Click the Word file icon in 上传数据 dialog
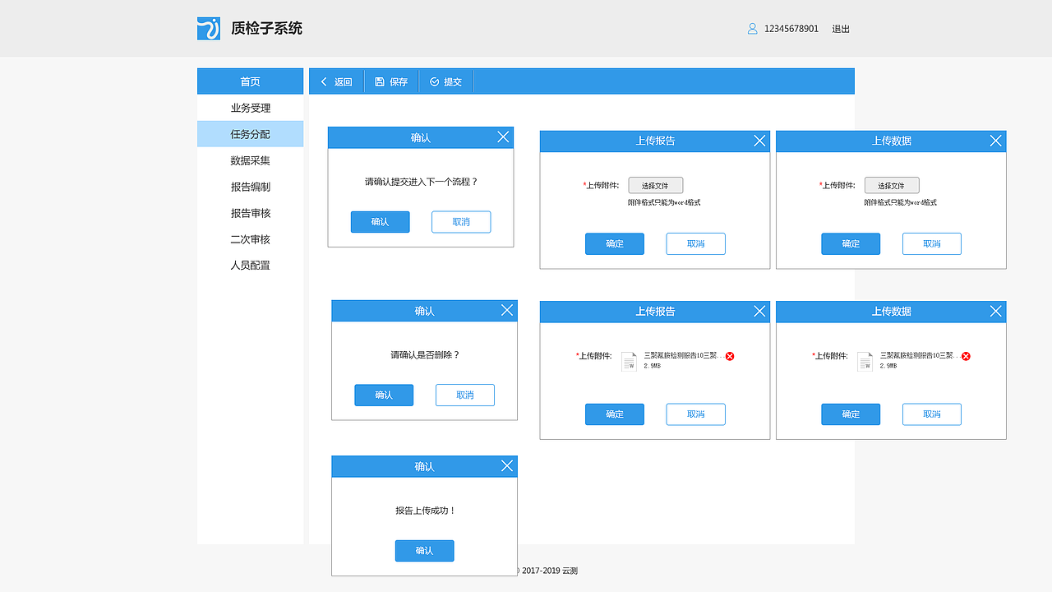 (865, 361)
